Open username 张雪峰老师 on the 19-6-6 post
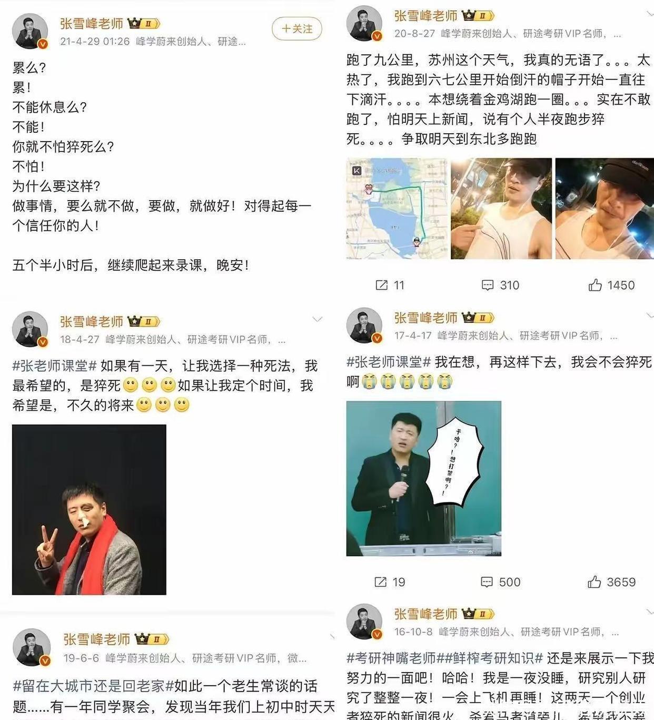The height and width of the screenshot is (720, 654). [x=97, y=639]
